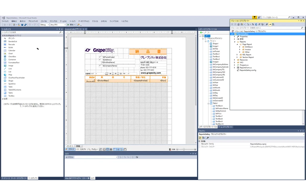This screenshot has height=193, width=306.
Task: Click the zoom in plus button
Action: tap(195, 149)
